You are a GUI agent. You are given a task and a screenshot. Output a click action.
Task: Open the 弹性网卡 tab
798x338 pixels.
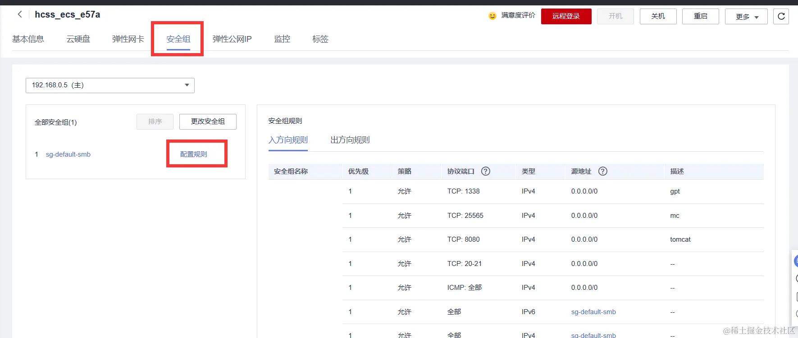[128, 39]
